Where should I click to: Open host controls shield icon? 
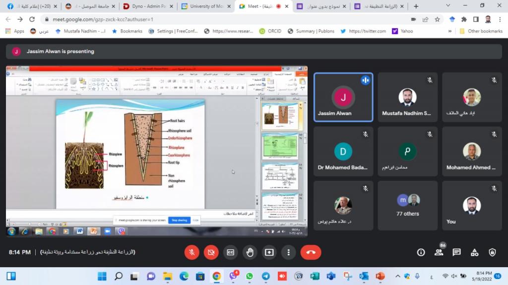coord(492,252)
